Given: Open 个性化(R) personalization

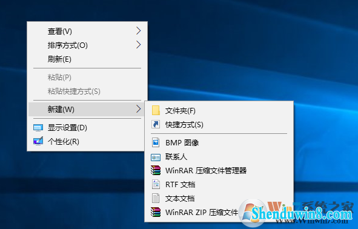Looking at the screenshot, I should [x=86, y=142].
